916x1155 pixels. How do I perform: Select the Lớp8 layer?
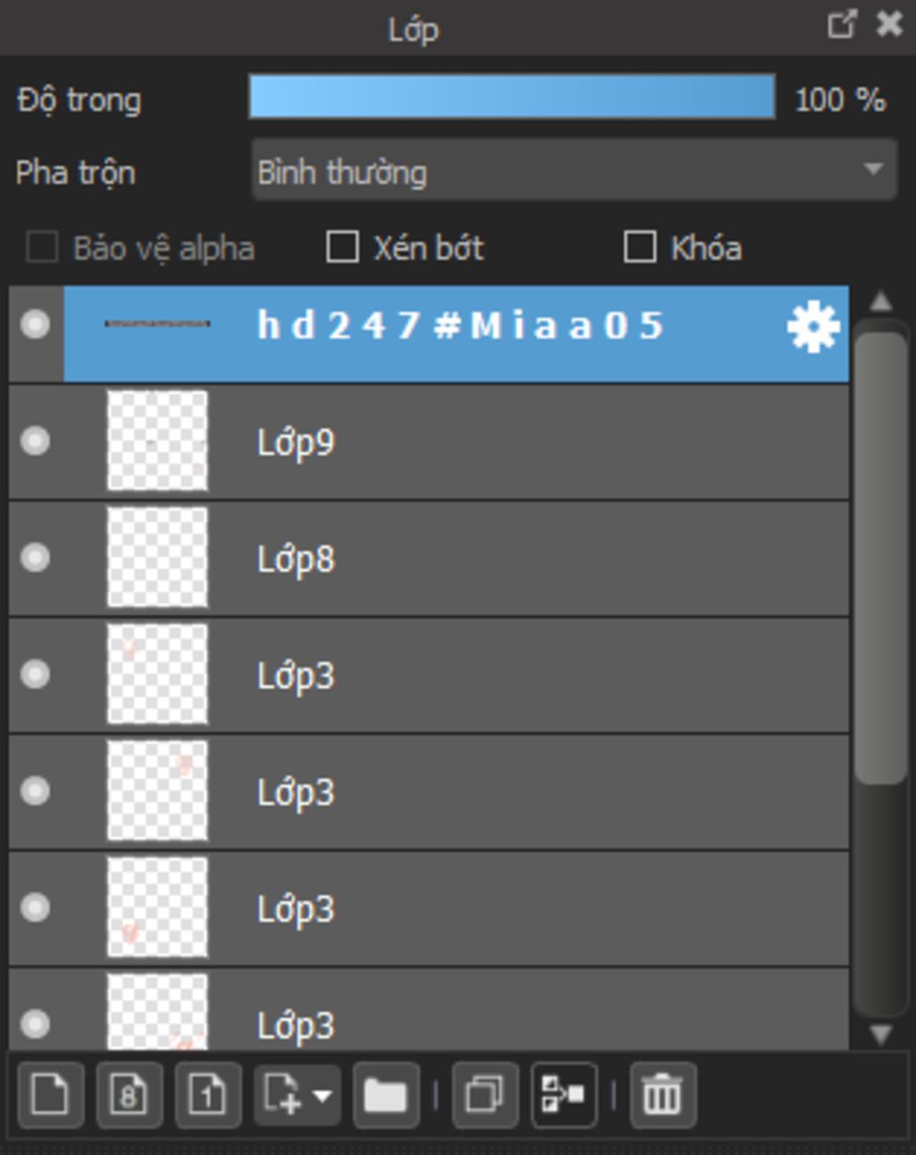(428, 558)
